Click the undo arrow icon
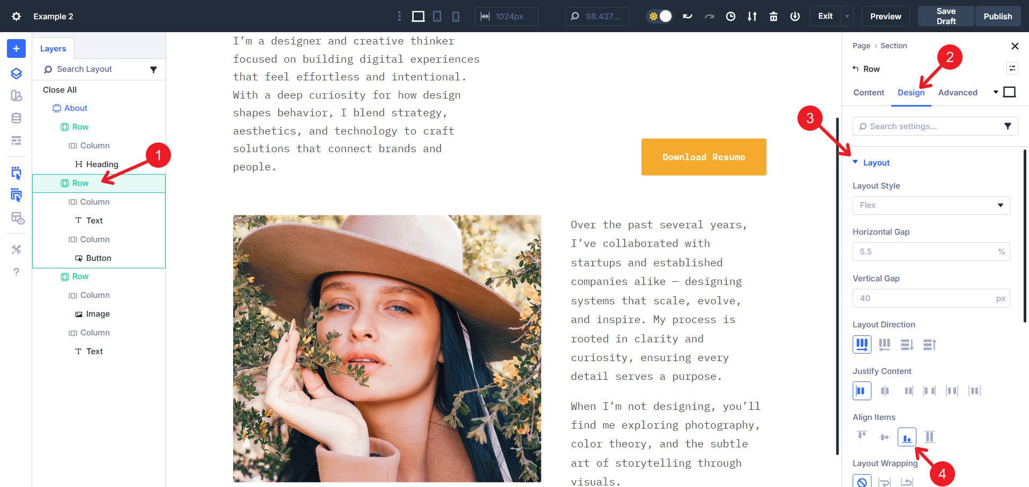The height and width of the screenshot is (487, 1029). [688, 16]
